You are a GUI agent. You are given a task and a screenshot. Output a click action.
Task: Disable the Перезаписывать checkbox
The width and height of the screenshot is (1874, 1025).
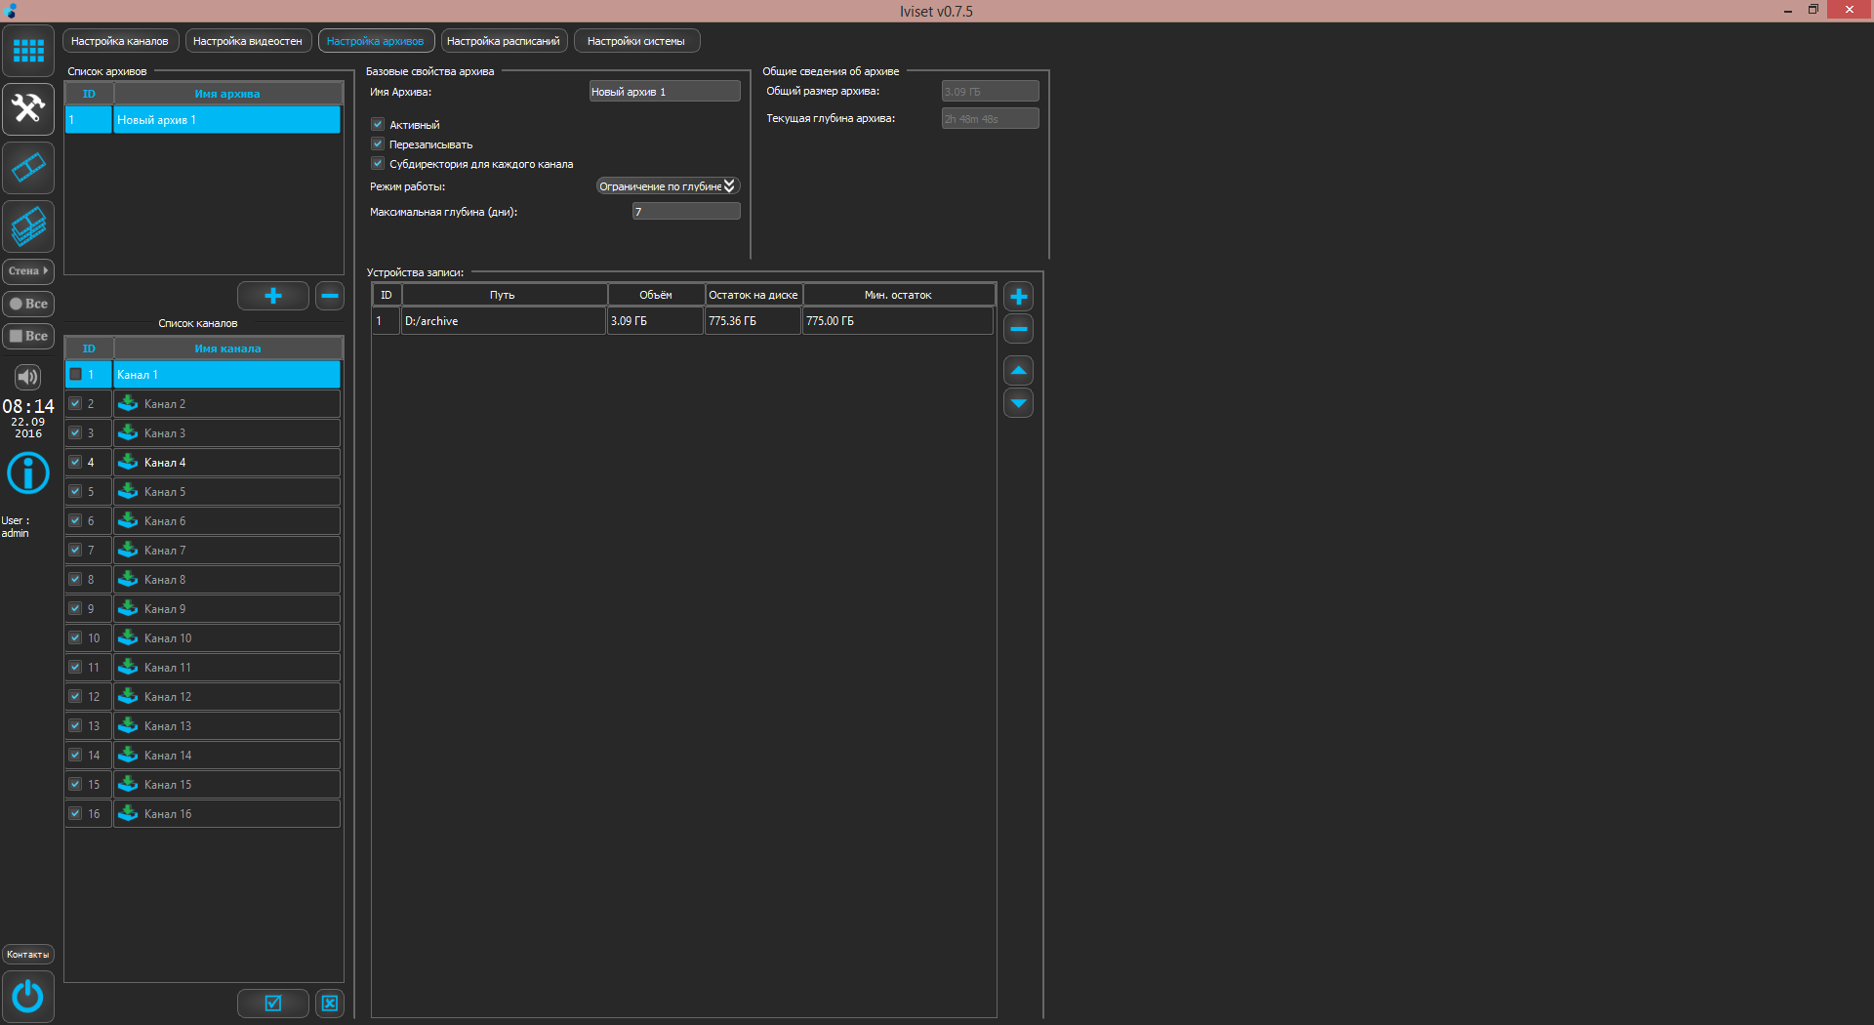(x=378, y=144)
